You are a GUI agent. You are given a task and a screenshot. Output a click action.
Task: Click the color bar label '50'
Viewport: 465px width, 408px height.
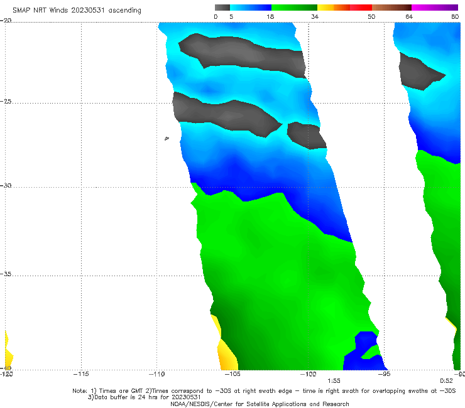tap(371, 17)
